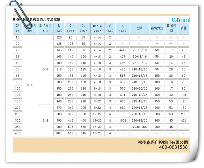The height and width of the screenshot is (168, 204).
Task: Click the D value 395
Action: point(71,114)
